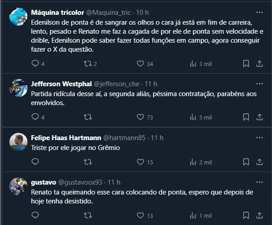This screenshot has height=225, width=272.
Task: Click Felipe Haas Hartmann's avatar
Action: tap(18, 141)
